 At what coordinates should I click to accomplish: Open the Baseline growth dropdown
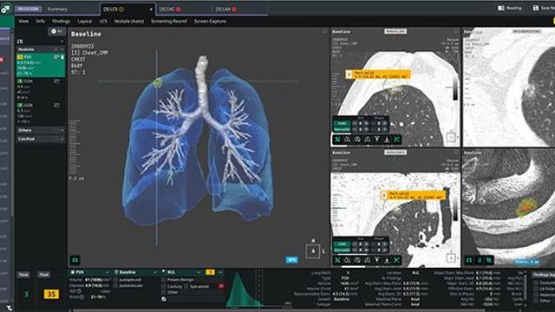point(135,272)
